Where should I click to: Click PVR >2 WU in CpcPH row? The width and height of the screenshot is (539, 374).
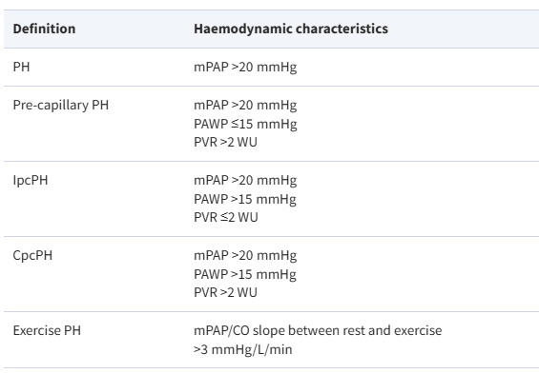(x=225, y=293)
